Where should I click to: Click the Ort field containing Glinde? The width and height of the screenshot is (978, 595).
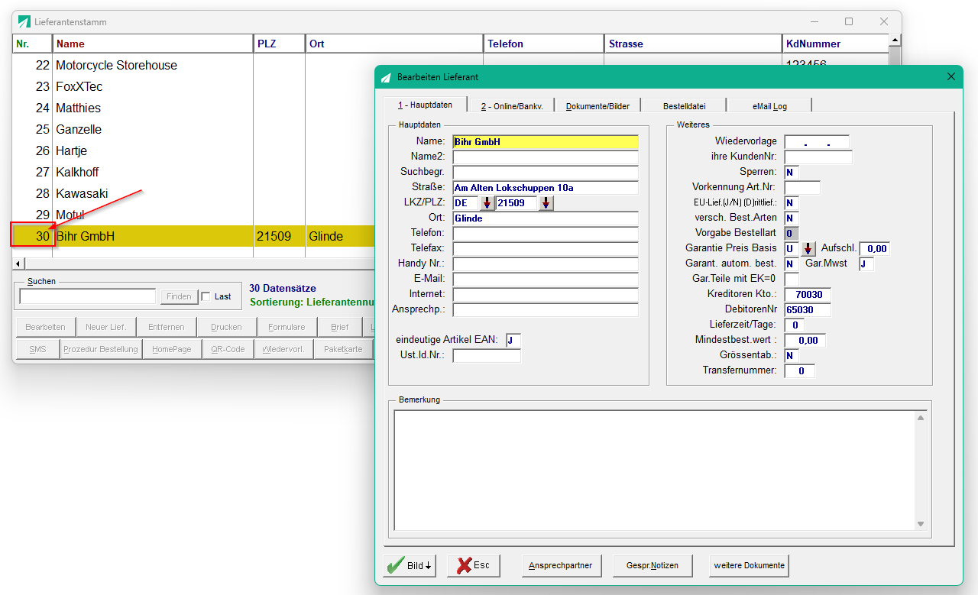click(x=546, y=218)
